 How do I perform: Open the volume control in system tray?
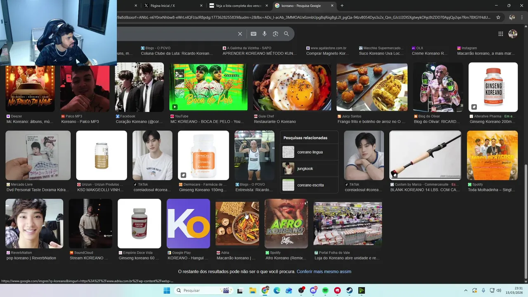(499, 290)
